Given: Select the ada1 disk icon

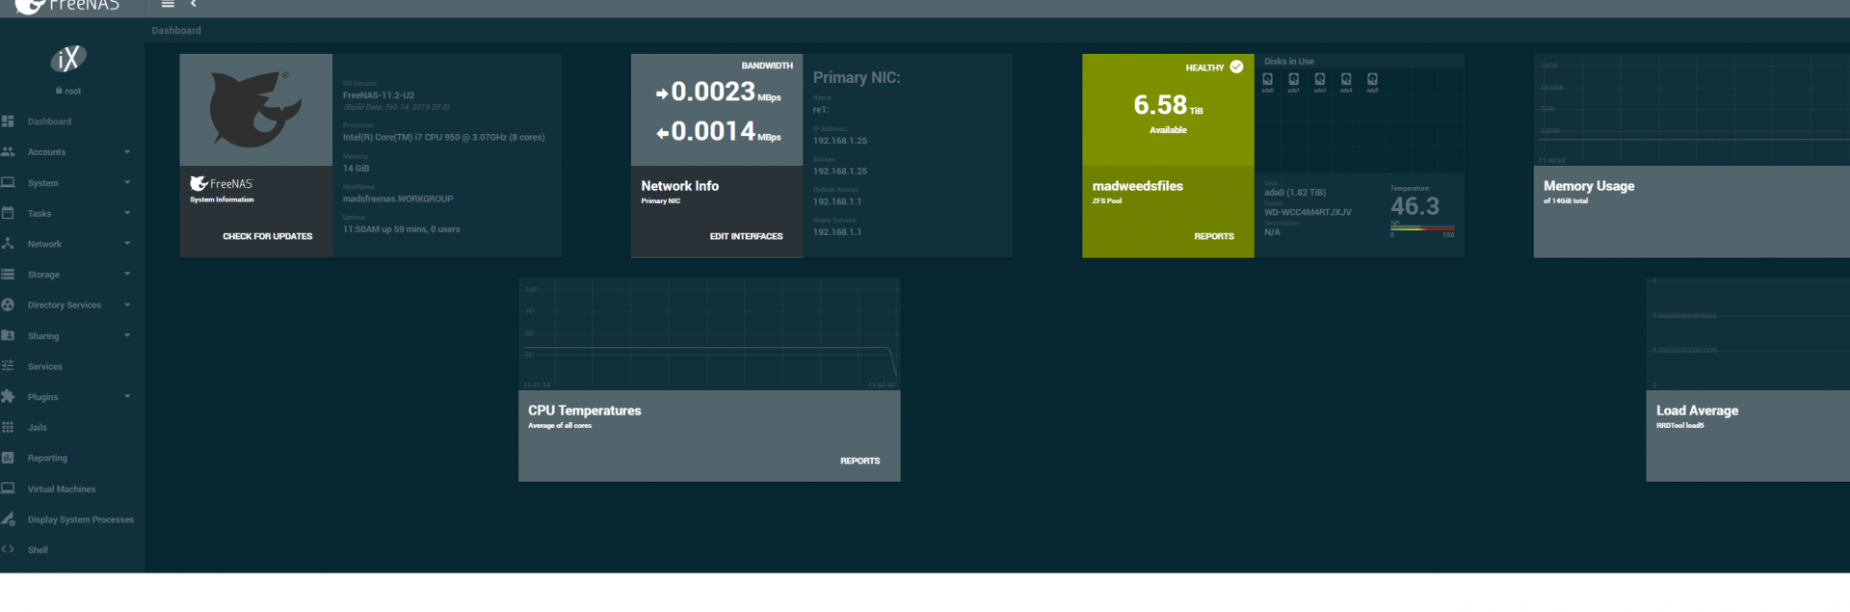Looking at the screenshot, I should point(1294,79).
